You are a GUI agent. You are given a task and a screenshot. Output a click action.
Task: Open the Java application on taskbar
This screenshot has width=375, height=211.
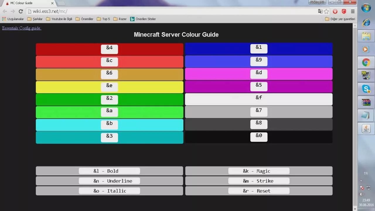tap(366, 129)
